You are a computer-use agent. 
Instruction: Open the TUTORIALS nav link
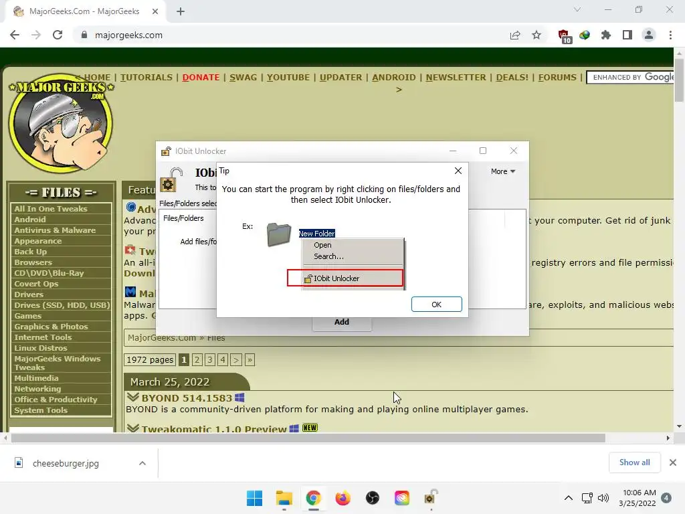(x=146, y=78)
